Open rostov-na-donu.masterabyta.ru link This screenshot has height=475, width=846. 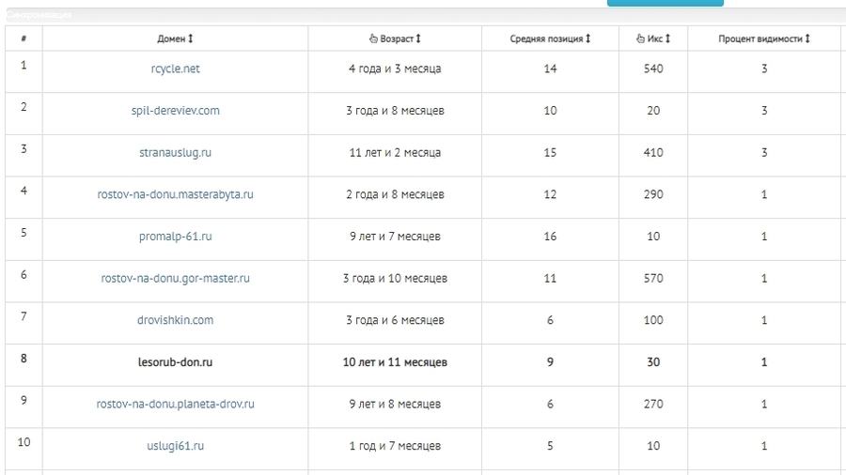pyautogui.click(x=176, y=194)
